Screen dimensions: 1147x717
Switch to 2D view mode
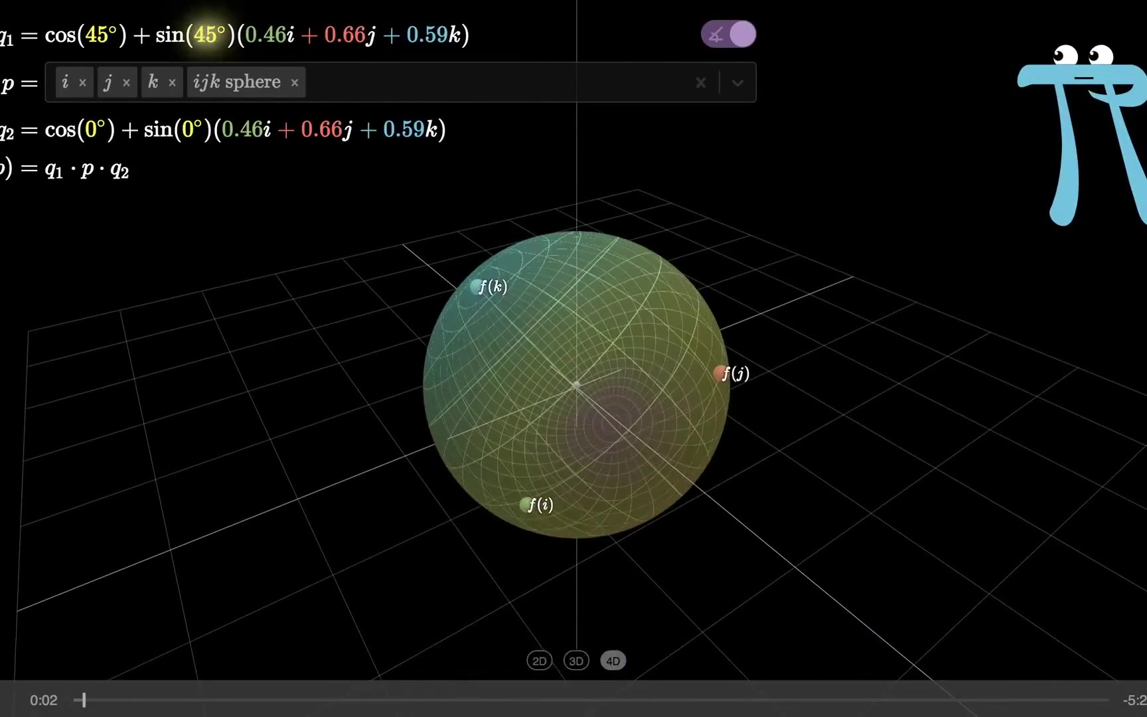coord(539,661)
